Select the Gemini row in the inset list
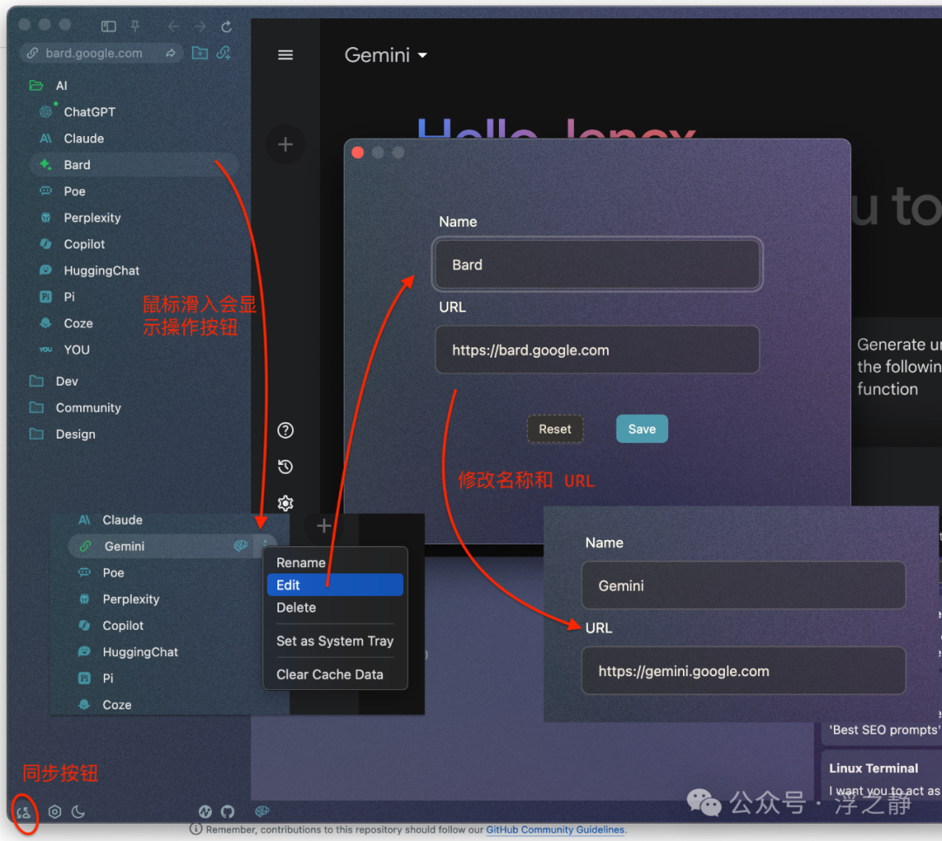This screenshot has width=942, height=841. coord(171,546)
